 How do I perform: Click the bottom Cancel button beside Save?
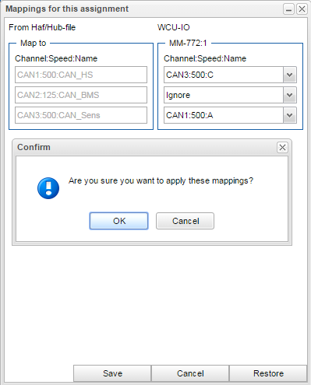point(190,373)
